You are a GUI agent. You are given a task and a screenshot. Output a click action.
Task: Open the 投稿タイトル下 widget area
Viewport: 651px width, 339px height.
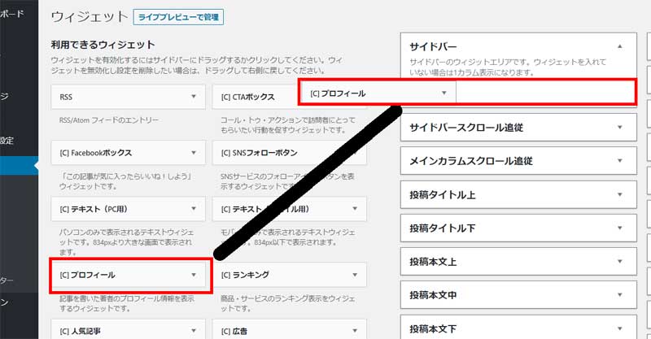coord(620,228)
